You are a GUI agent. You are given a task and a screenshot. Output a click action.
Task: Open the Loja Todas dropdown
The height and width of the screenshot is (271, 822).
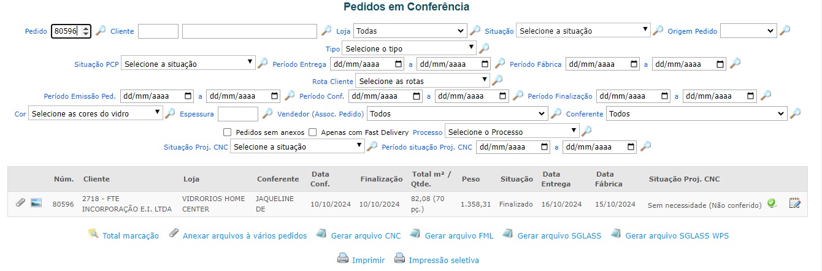pyautogui.click(x=410, y=31)
